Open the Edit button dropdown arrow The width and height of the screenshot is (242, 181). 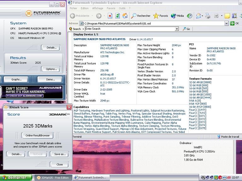(222, 16)
